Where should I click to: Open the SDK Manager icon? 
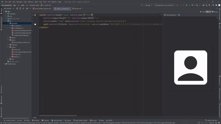click(210, 5)
